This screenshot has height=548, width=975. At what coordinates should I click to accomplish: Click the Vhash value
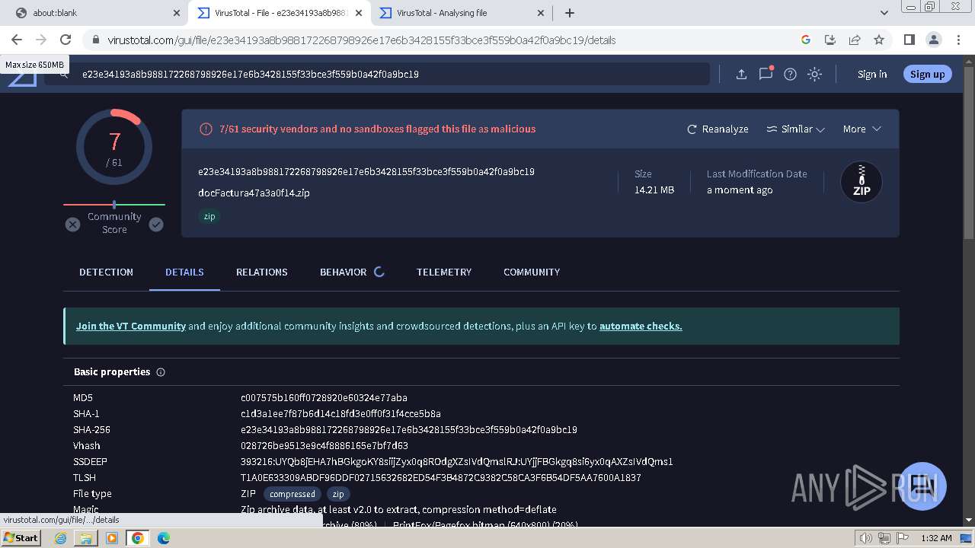[324, 445]
